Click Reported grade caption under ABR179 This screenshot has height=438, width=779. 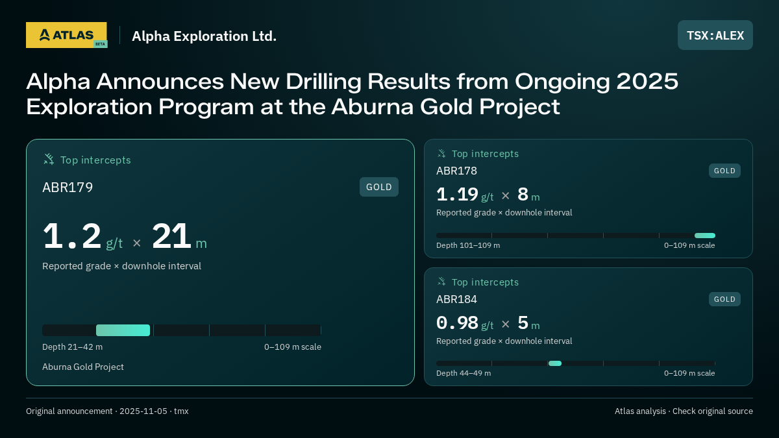coord(121,266)
